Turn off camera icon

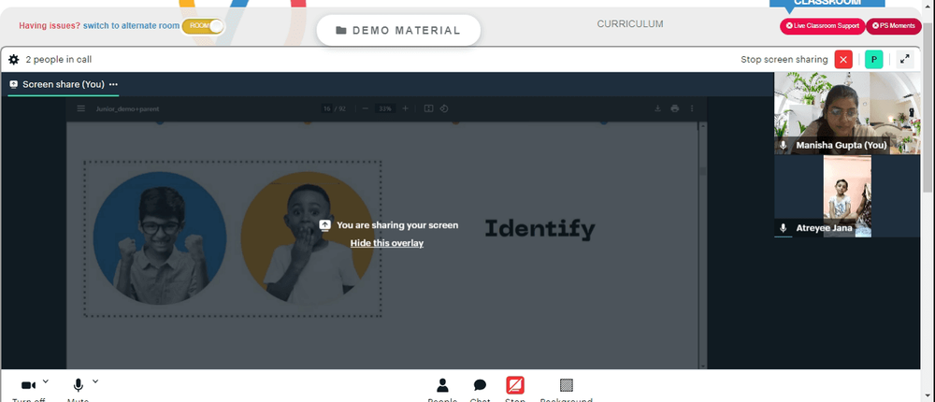click(x=28, y=386)
